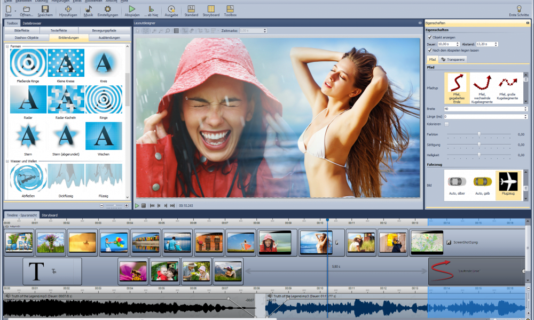Open the Bewegungspfade tab
Viewport: 534px width, 320px height.
point(104,30)
